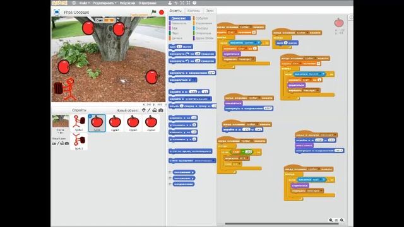Switch stage to full screen presentation mode

click(x=56, y=12)
